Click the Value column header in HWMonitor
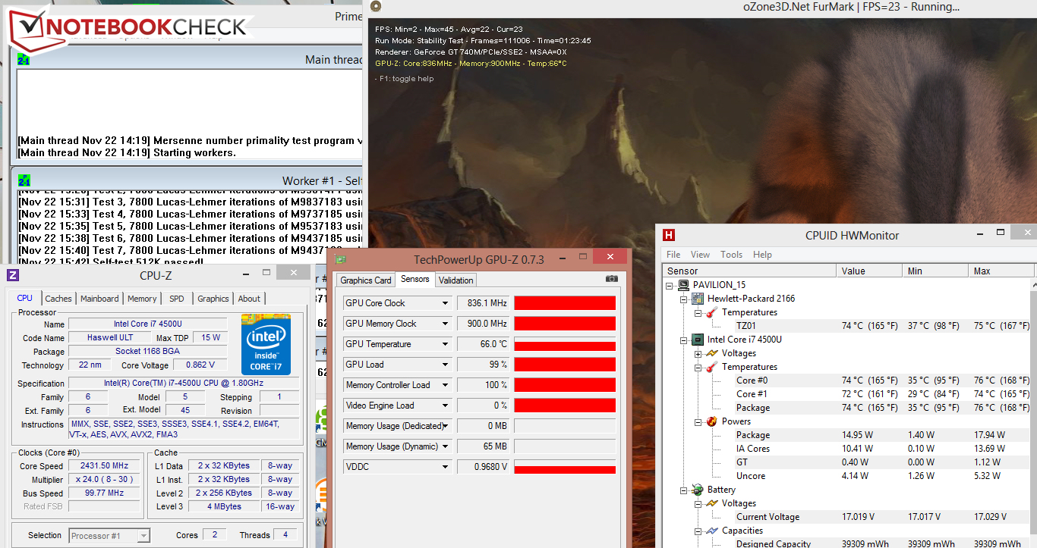Image resolution: width=1037 pixels, height=548 pixels. pos(870,271)
